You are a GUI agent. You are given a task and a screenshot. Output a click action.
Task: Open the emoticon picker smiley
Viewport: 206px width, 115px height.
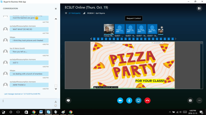(56, 106)
